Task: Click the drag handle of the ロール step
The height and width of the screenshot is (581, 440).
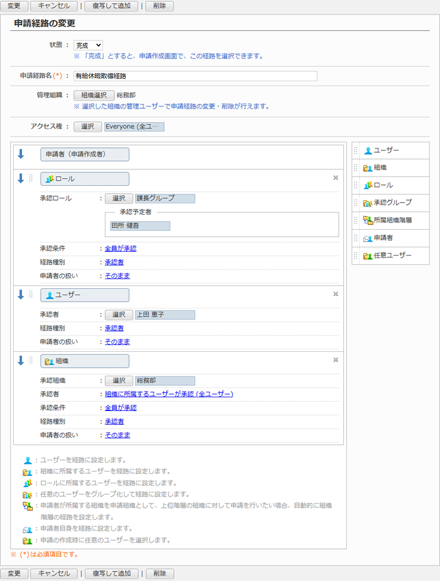Action: pos(31,178)
